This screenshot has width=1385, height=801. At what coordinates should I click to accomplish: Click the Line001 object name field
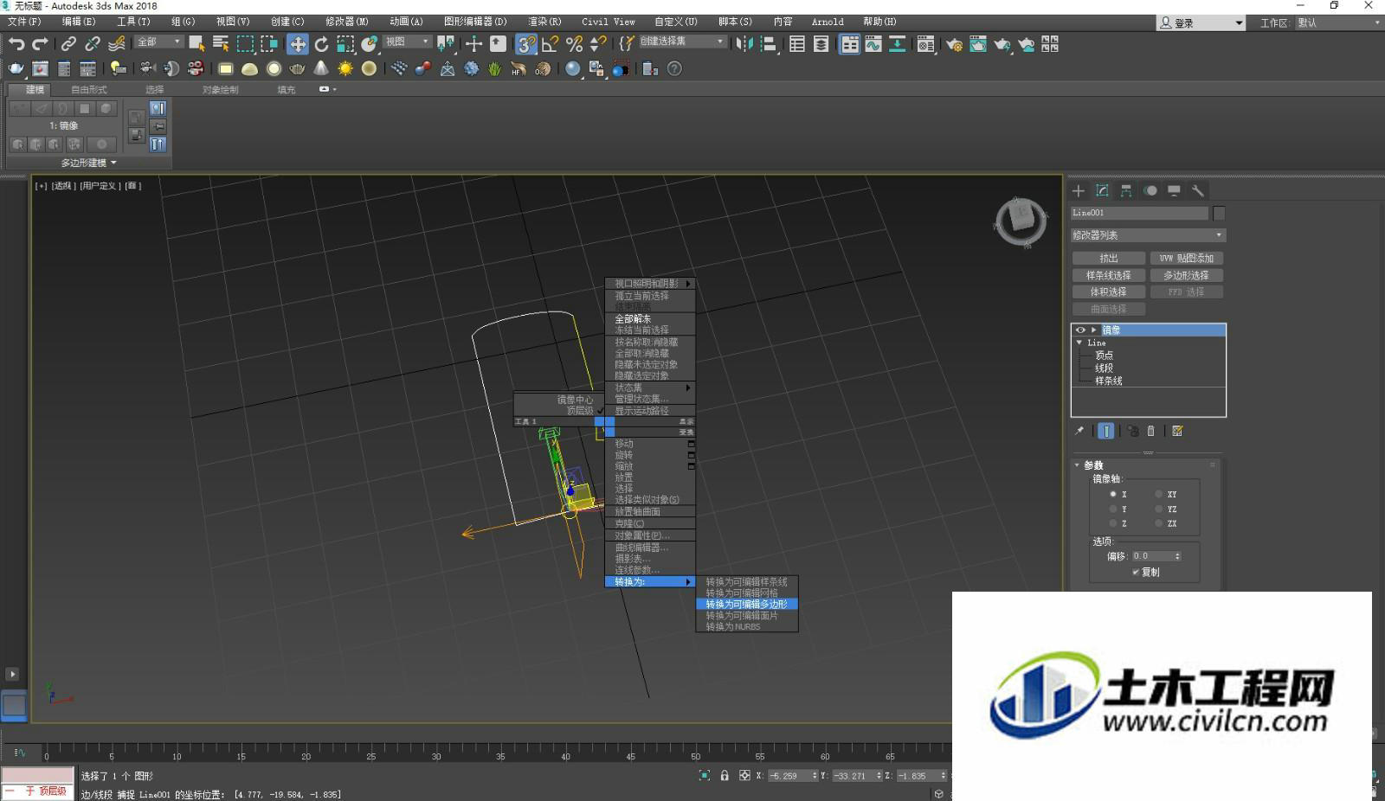pyautogui.click(x=1139, y=213)
